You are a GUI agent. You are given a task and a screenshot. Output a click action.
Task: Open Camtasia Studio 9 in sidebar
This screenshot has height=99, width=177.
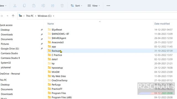tap(10, 58)
